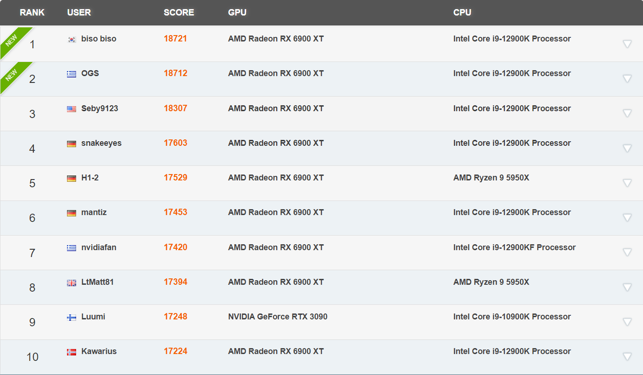Screen dimensions: 643x375
Task: Select the Germany flag next to mantiz
Action: click(72, 212)
